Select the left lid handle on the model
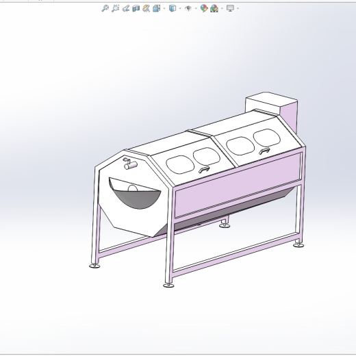This screenshot has height=356, width=356. tap(204, 170)
